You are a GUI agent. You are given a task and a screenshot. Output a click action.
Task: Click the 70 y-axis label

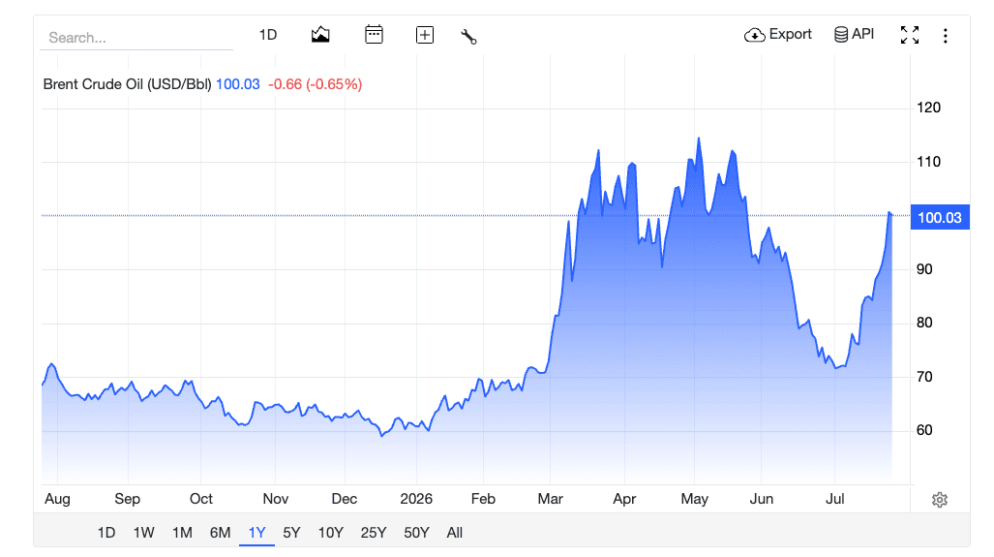[x=924, y=377]
